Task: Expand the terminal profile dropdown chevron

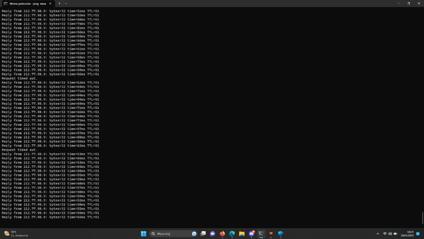Action: click(66, 3)
